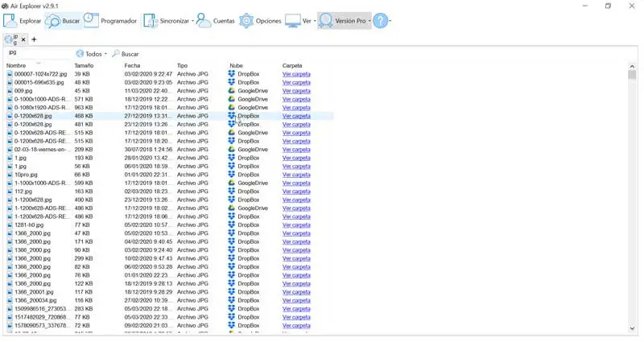Open Ver carpeta link for 000007-1024x722.jpg
The width and height of the screenshot is (644, 342).
(296, 74)
